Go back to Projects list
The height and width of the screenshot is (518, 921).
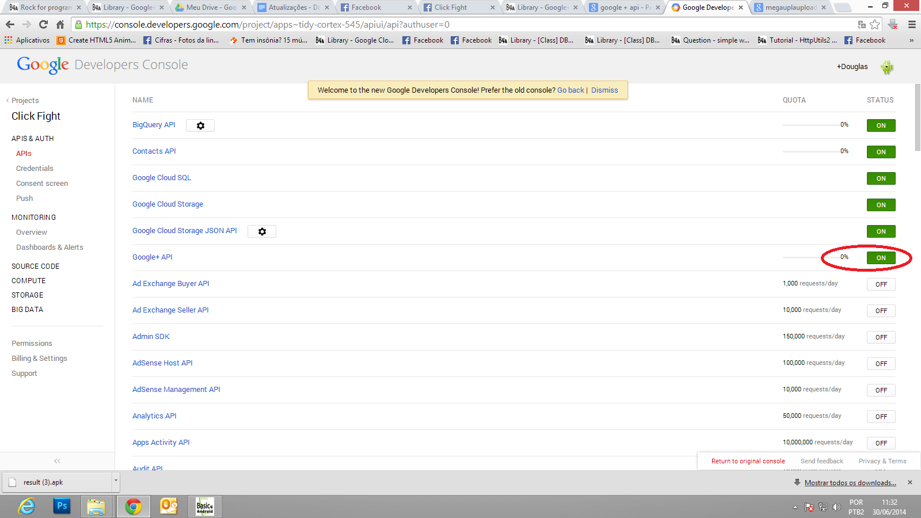coord(22,101)
